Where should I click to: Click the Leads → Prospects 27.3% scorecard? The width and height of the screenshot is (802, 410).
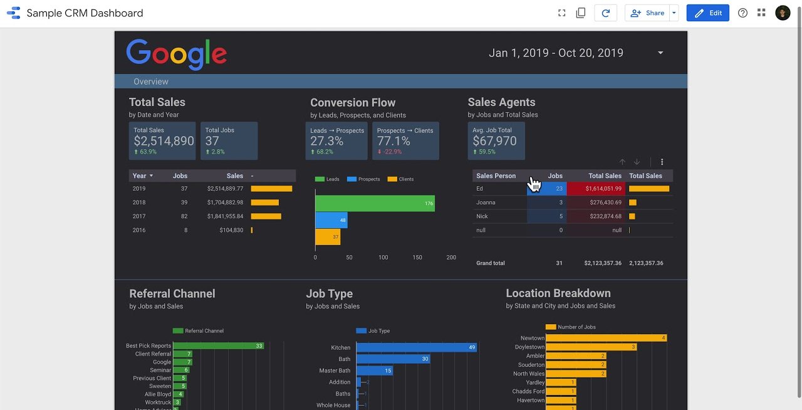click(336, 140)
